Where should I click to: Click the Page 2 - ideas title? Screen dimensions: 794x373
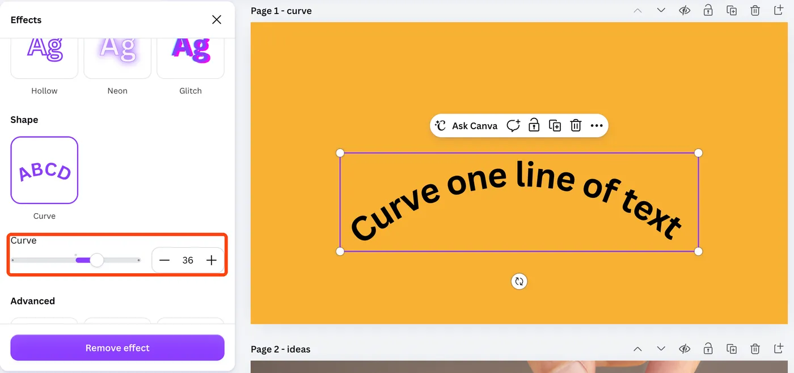[x=281, y=349]
